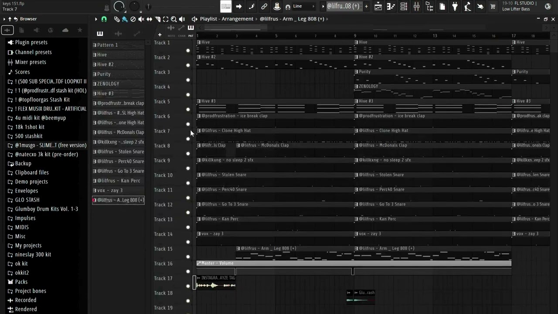Click the typing keyboard to piano icon
Image resolution: width=558 pixels, height=314 pixels.
(226, 6)
